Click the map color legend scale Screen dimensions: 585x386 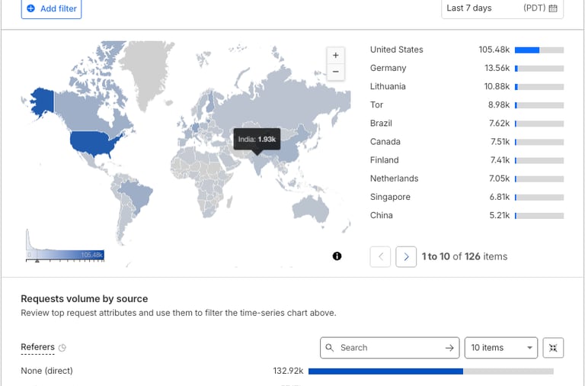(65, 255)
